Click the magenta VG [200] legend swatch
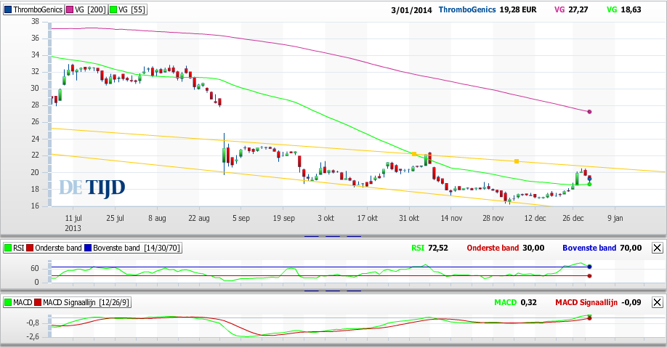The width and height of the screenshot is (667, 348). coord(70,9)
